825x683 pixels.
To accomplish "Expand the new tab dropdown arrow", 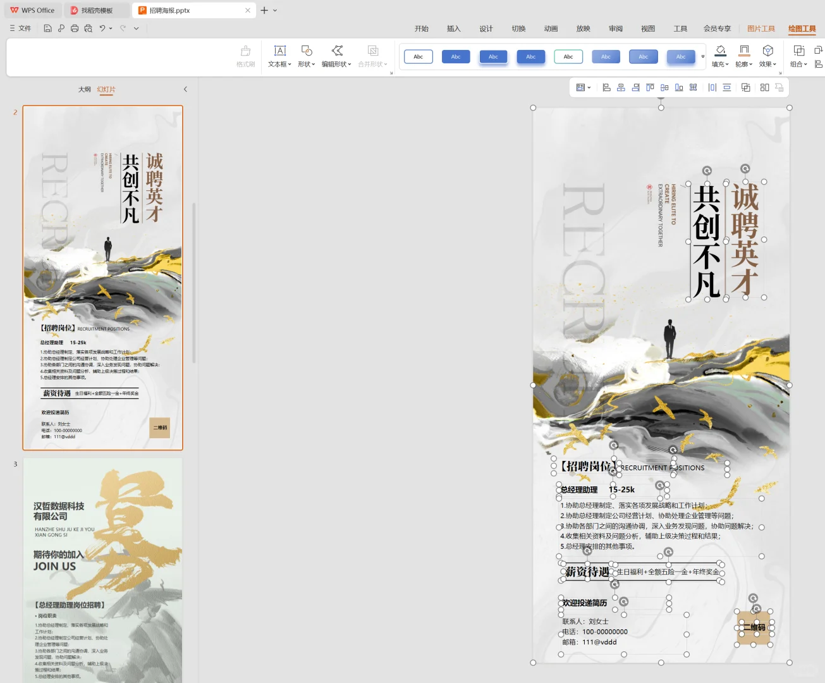I will click(275, 10).
